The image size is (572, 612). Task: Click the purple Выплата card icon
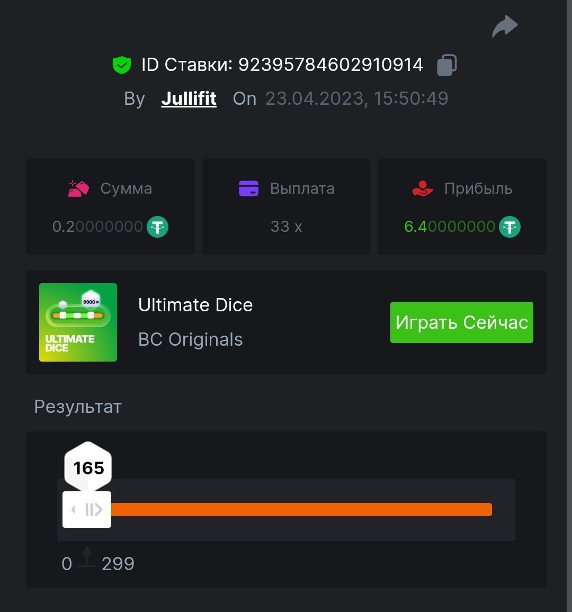(x=248, y=188)
